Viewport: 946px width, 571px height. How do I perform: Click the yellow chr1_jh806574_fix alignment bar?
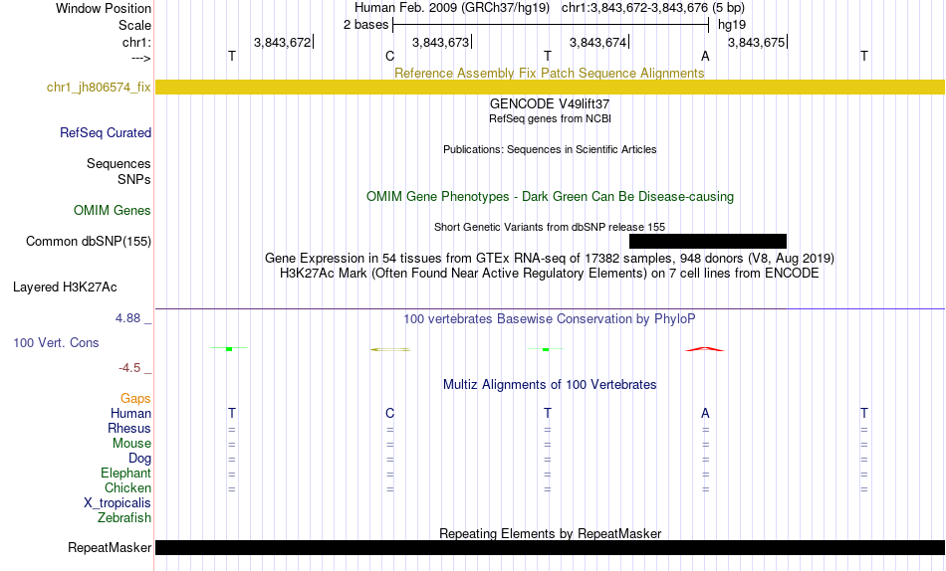point(551,87)
